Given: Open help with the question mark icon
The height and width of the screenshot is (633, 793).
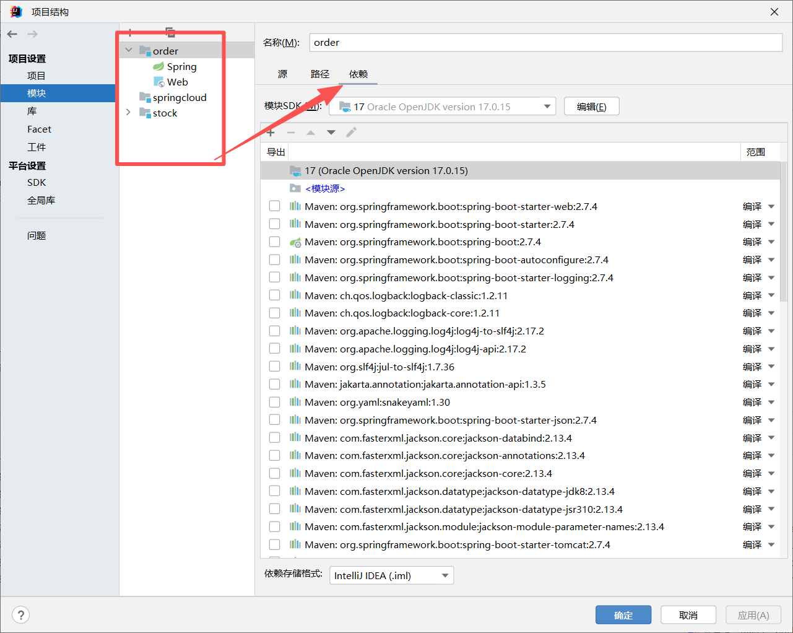Looking at the screenshot, I should (x=20, y=615).
